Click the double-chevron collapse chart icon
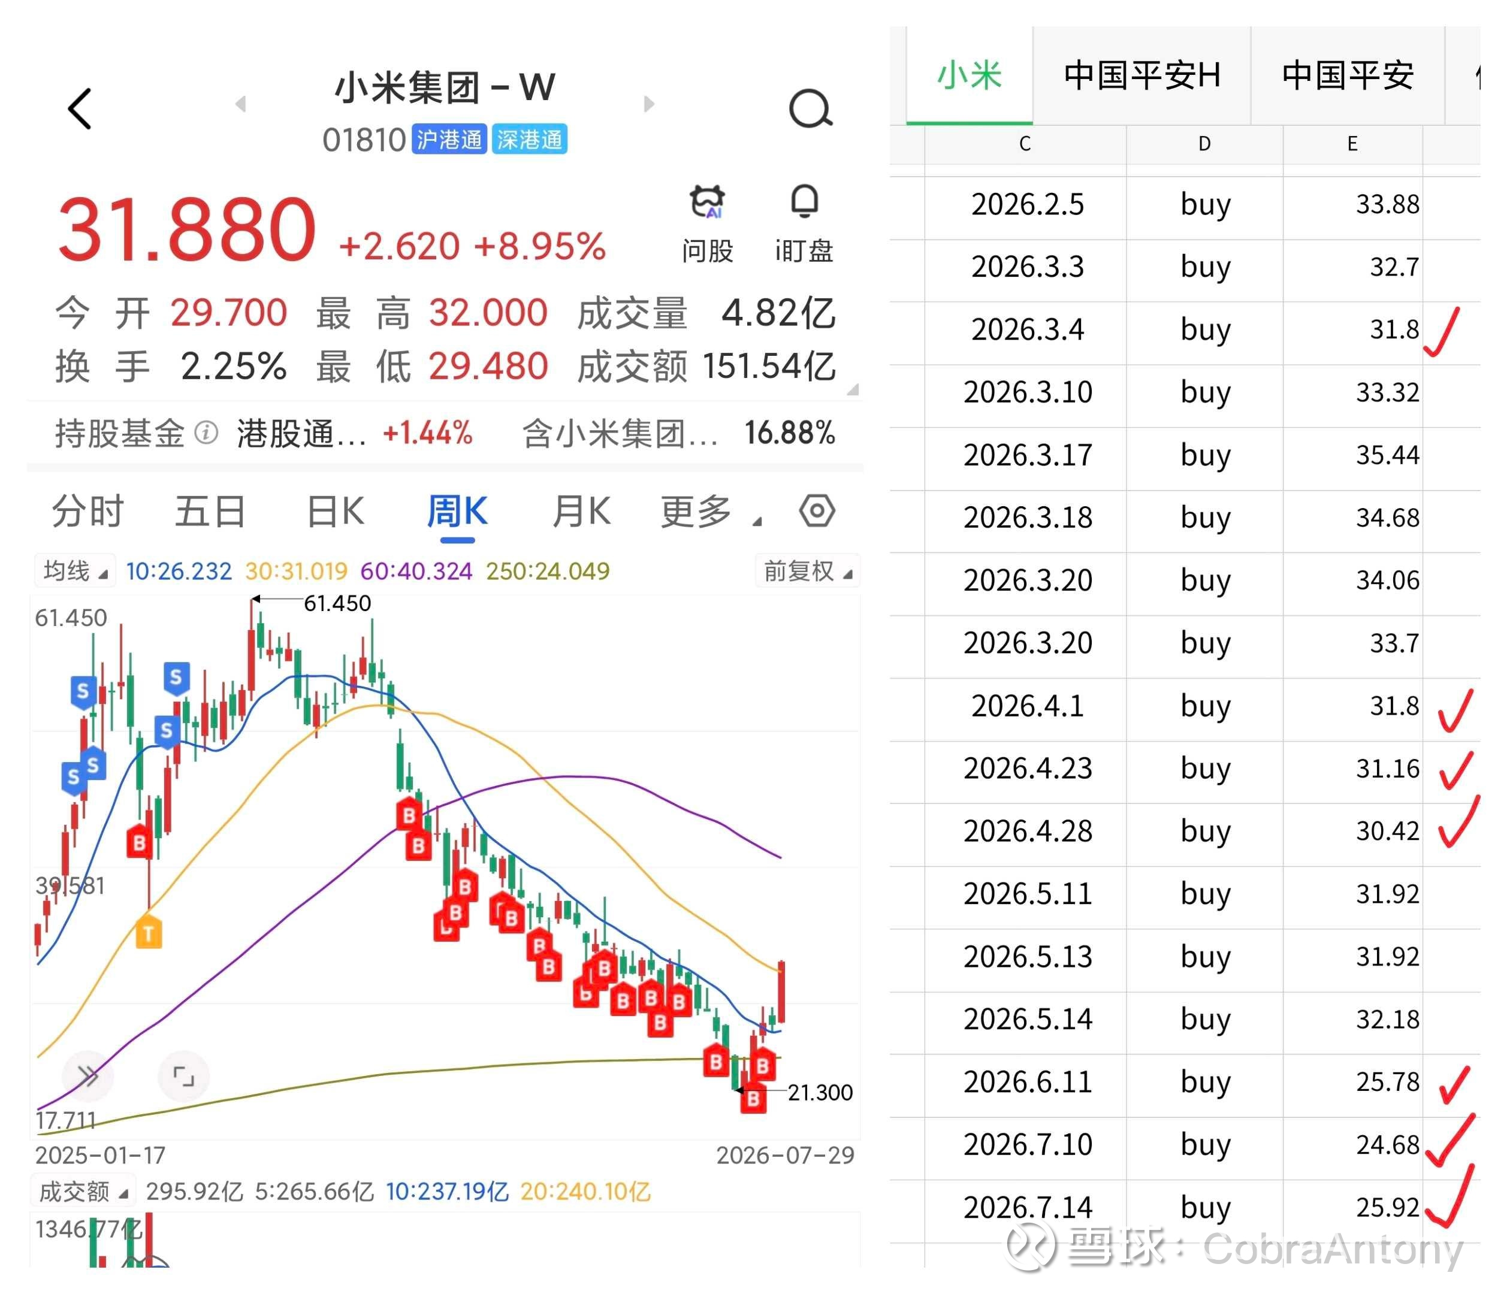This screenshot has height=1294, width=1507. 88,1076
